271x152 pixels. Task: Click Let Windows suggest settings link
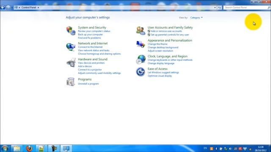tap(163, 73)
